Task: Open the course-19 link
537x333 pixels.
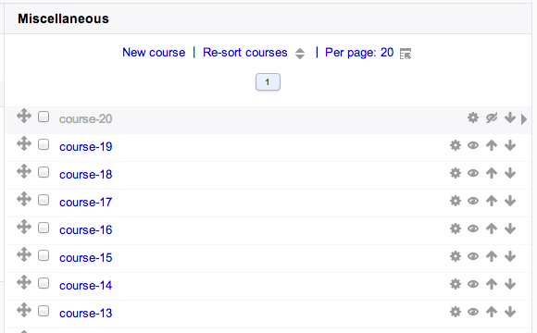Action: click(85, 147)
